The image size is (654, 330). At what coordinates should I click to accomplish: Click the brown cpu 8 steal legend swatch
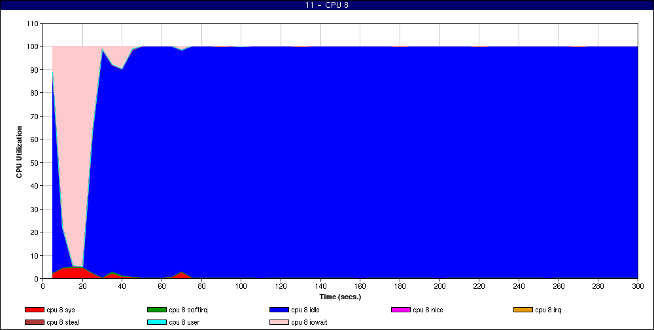pyautogui.click(x=35, y=323)
